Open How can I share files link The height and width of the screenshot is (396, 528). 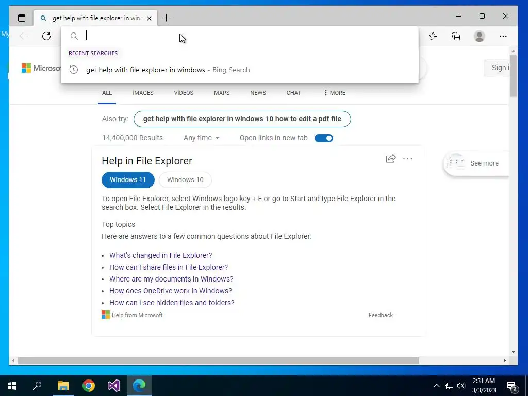[169, 267]
